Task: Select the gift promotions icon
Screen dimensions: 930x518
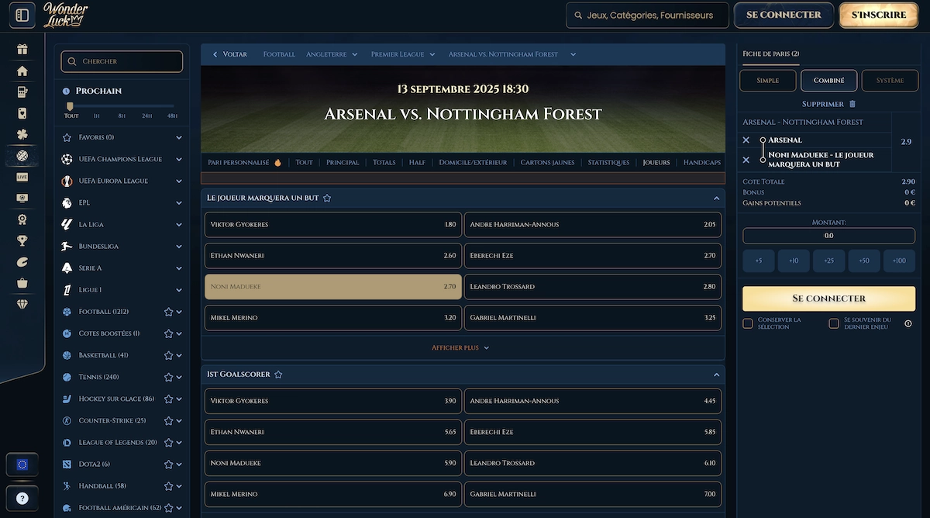Action: coord(22,49)
